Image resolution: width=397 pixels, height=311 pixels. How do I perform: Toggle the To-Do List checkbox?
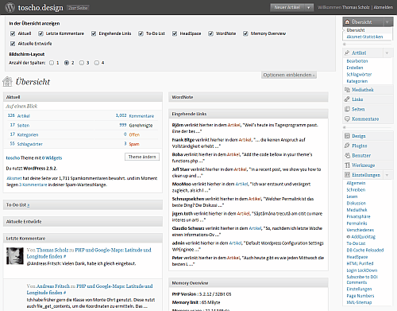tap(141, 33)
